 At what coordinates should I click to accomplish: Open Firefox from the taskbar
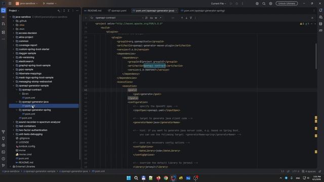158,178
